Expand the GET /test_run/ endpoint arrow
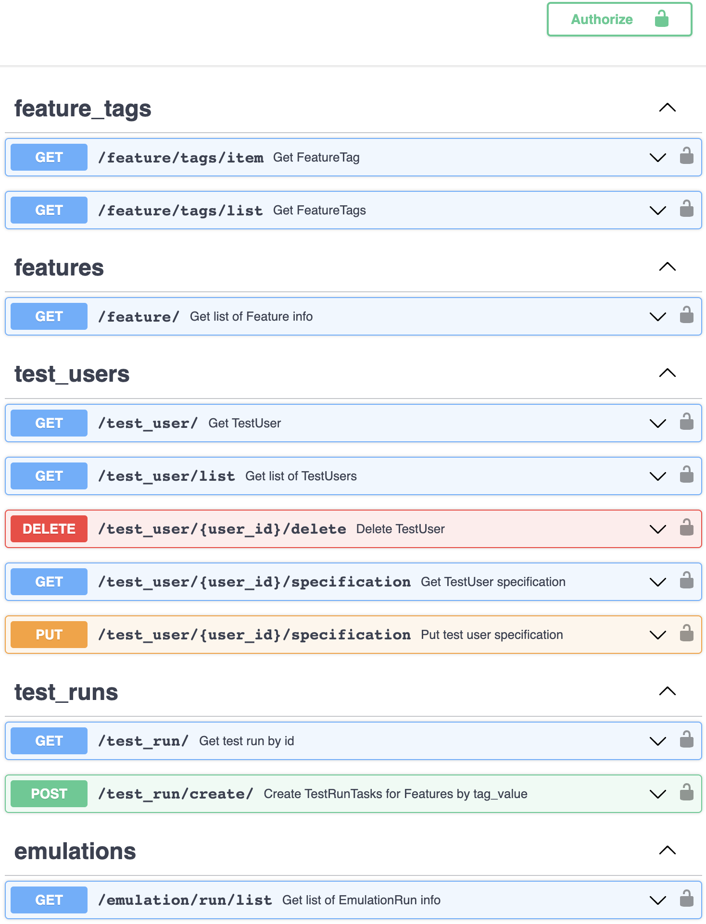Screen dimensions: 706x924 (657, 741)
